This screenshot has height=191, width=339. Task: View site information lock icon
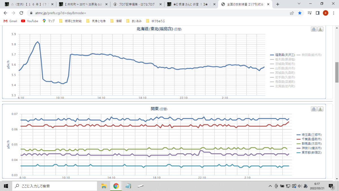coord(31,13)
